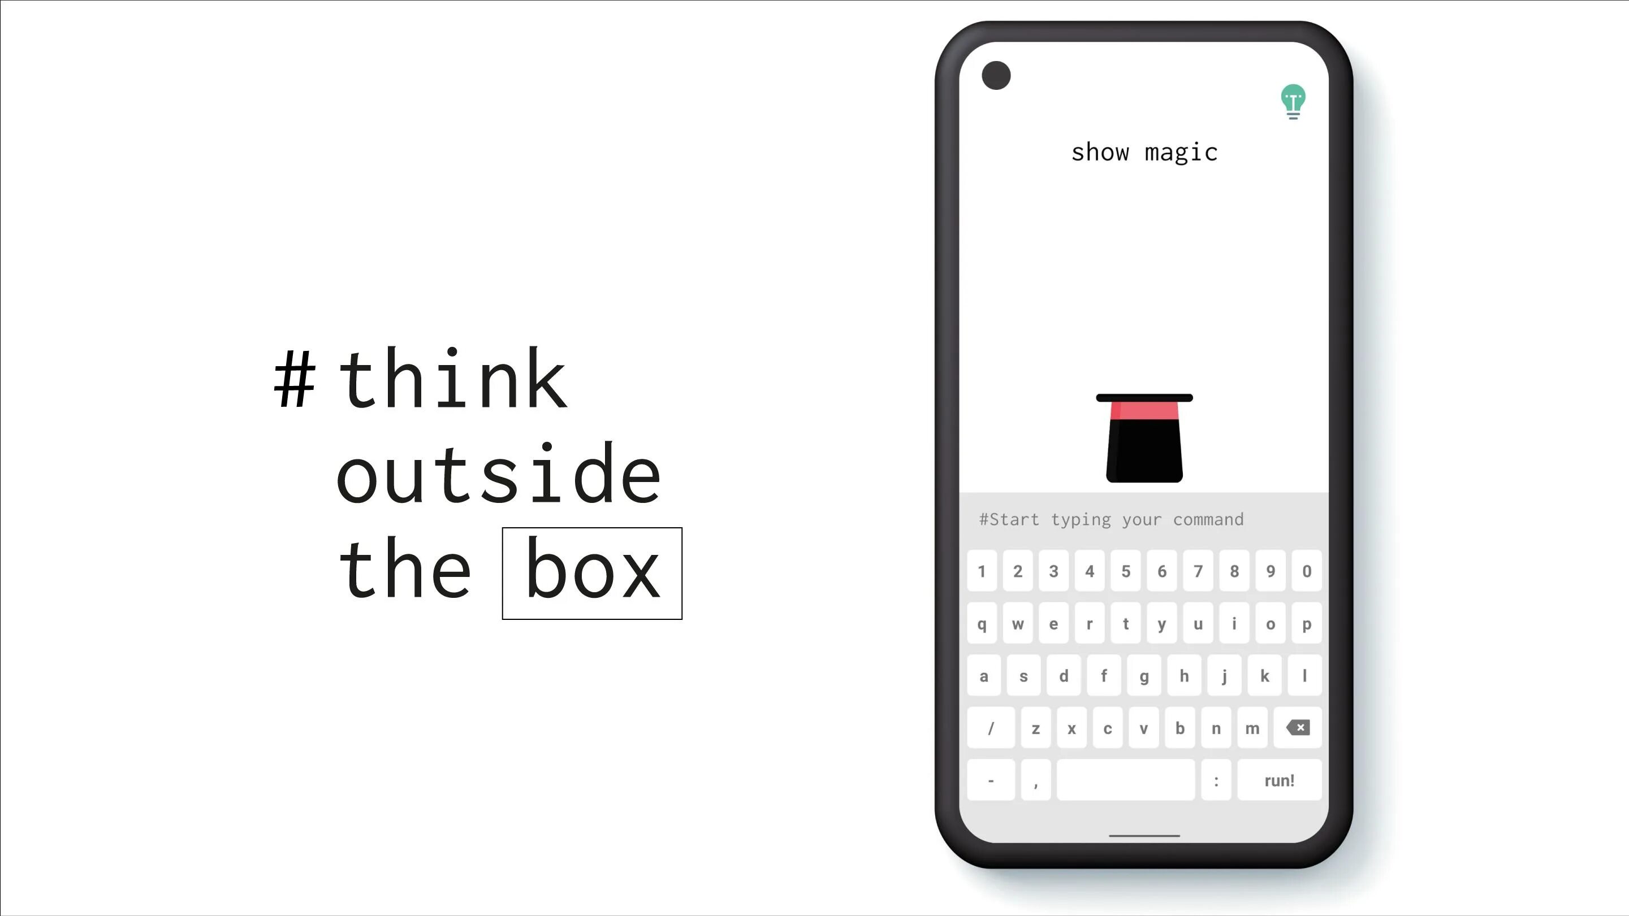Click the lightbulb hint icon
This screenshot has width=1629, height=916.
pos(1293,101)
